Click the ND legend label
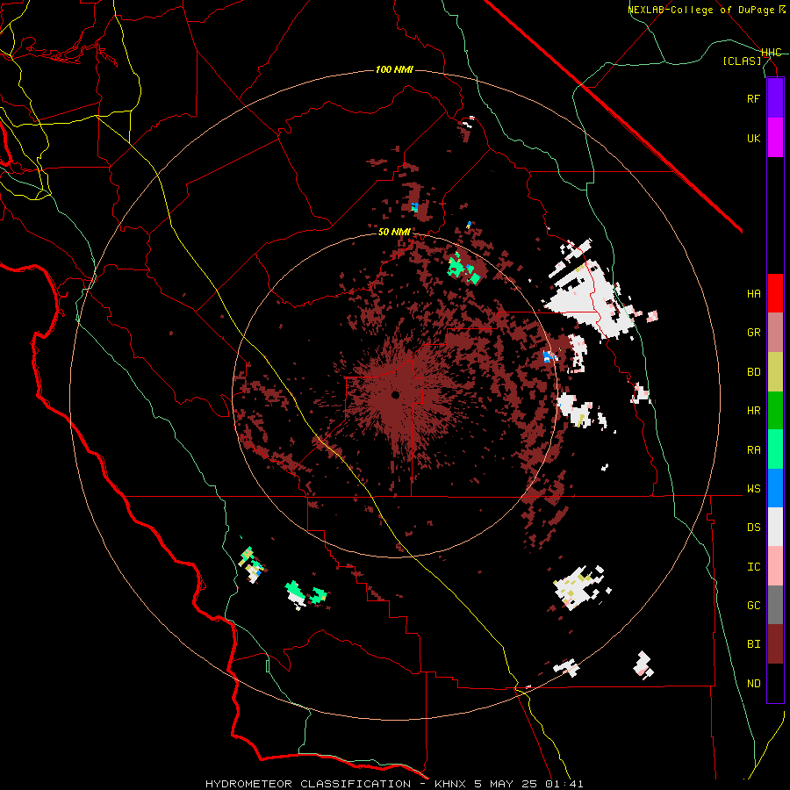 coord(753,684)
